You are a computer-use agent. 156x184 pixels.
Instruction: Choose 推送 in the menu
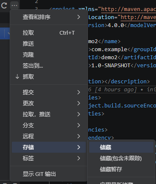(x=49, y=44)
